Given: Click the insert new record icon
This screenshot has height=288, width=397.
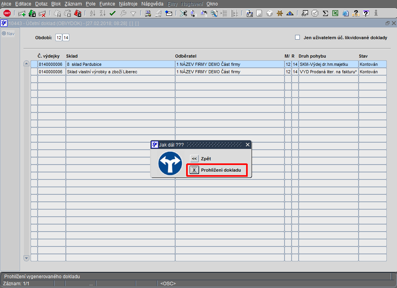Looking at the screenshot, I should (22, 13).
